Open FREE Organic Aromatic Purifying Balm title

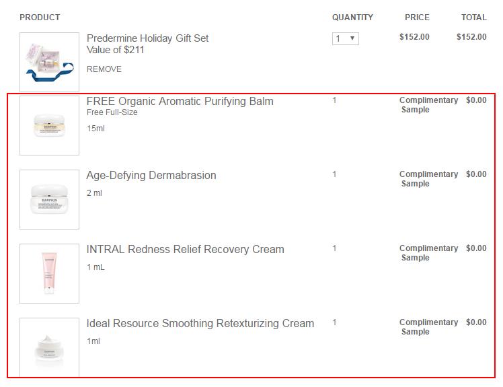[x=180, y=101]
